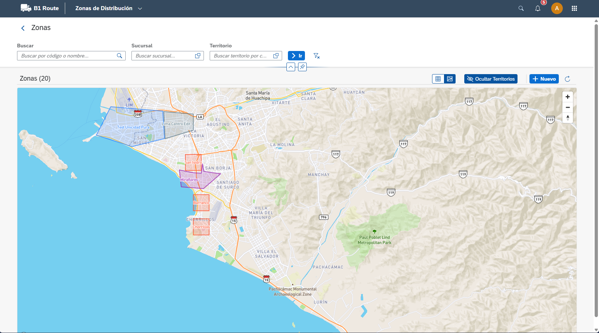Switch to table view

[x=438, y=79]
